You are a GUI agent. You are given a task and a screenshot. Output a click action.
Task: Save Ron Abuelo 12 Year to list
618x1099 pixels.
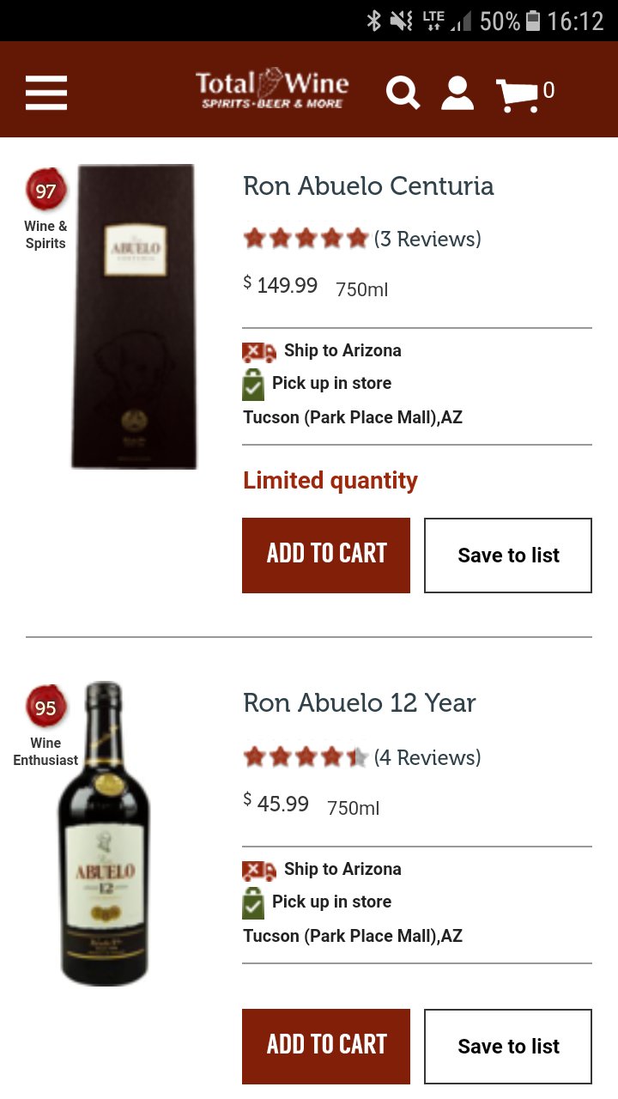click(508, 1047)
